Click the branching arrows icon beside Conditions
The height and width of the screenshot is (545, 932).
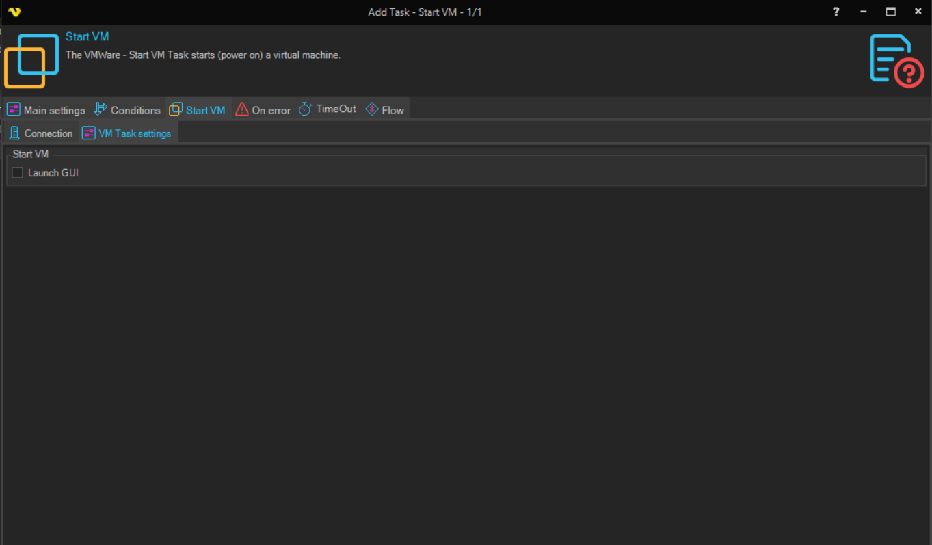101,109
